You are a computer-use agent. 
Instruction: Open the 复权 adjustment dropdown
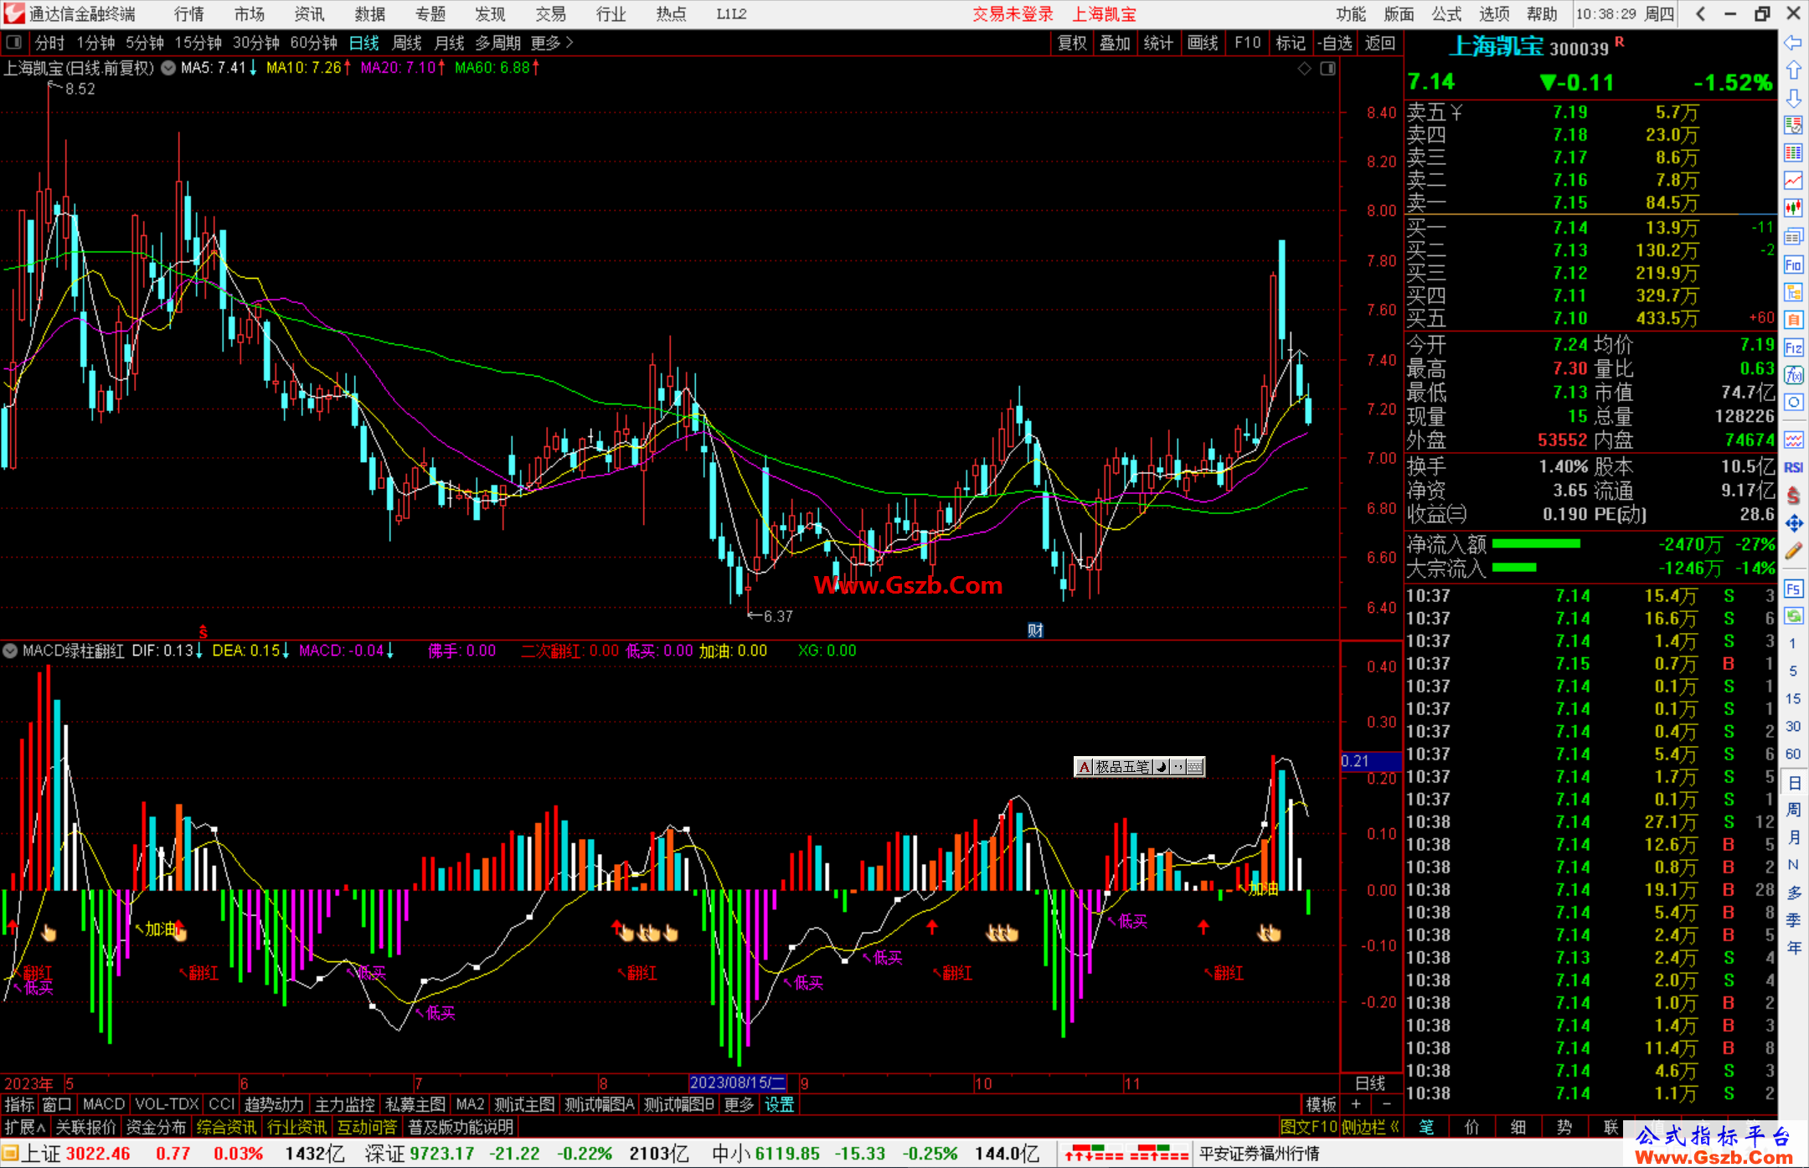point(1072,43)
